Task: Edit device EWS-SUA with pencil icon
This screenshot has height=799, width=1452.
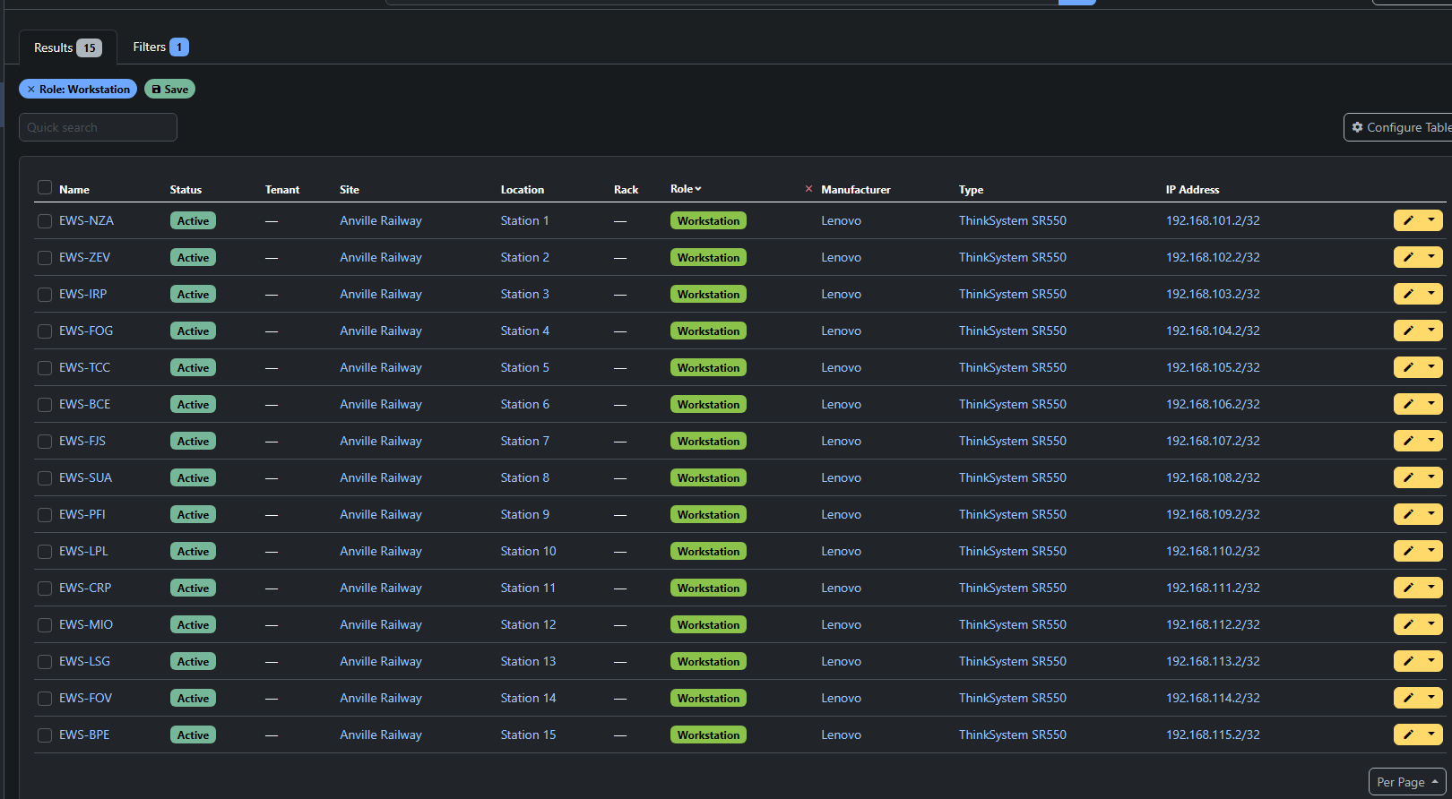Action: [1408, 477]
